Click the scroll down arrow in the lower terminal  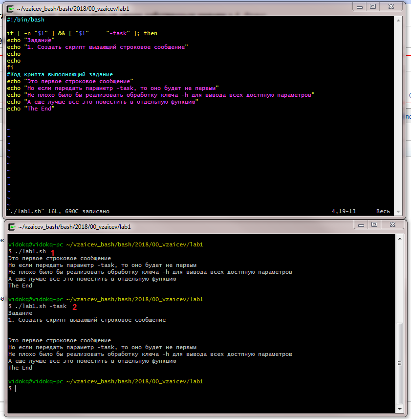pos(400,409)
